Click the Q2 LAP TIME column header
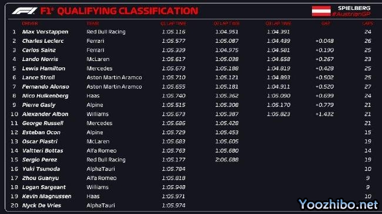Viewport: 382px width, 214px height. coord(227,23)
